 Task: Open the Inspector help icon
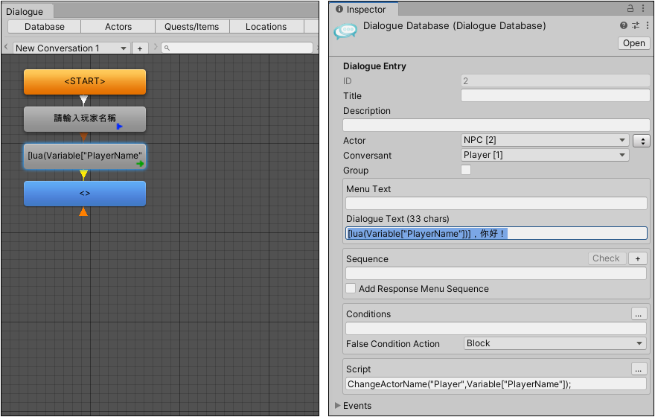click(x=624, y=25)
